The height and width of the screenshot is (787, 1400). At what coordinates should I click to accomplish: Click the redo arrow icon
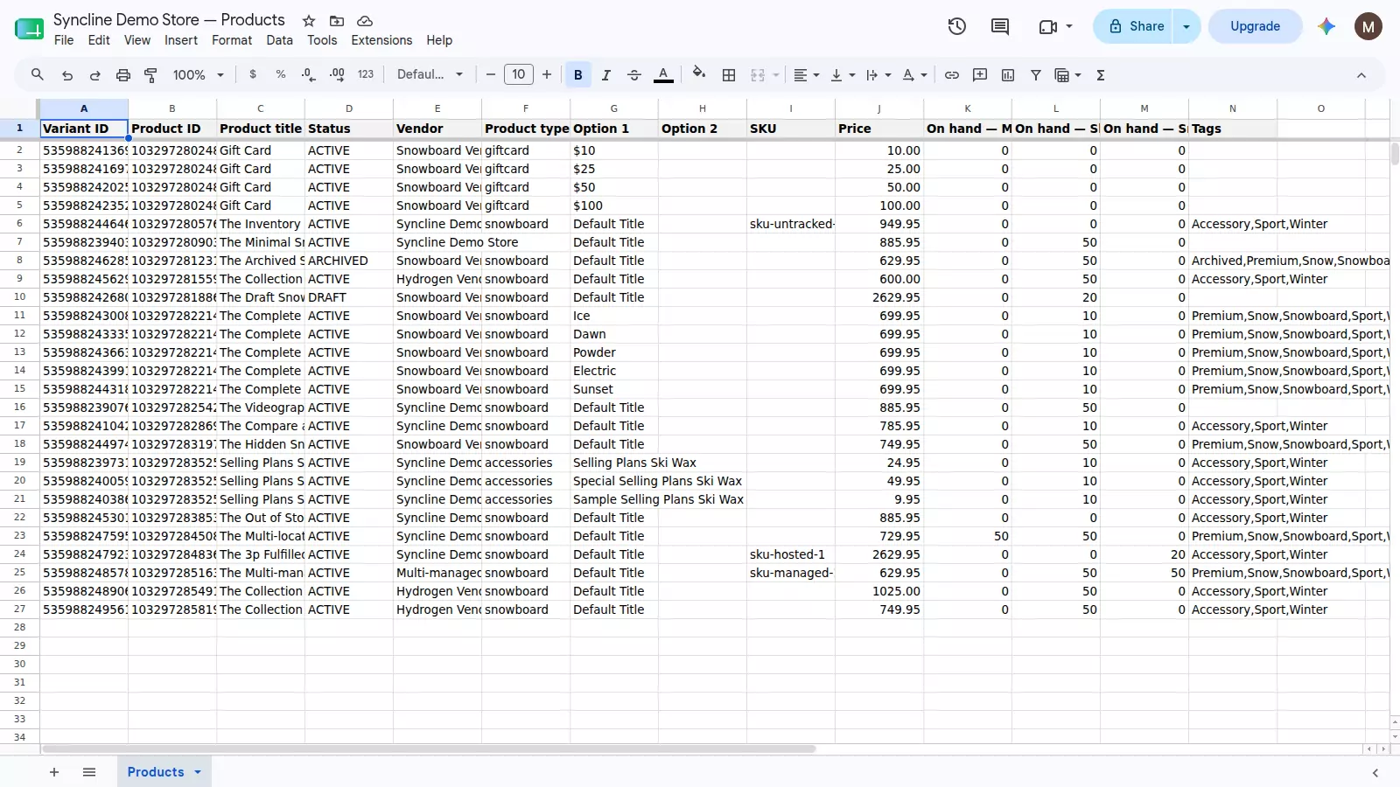[x=95, y=75]
